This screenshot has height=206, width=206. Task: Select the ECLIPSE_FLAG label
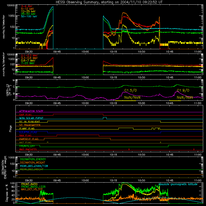click(28, 132)
